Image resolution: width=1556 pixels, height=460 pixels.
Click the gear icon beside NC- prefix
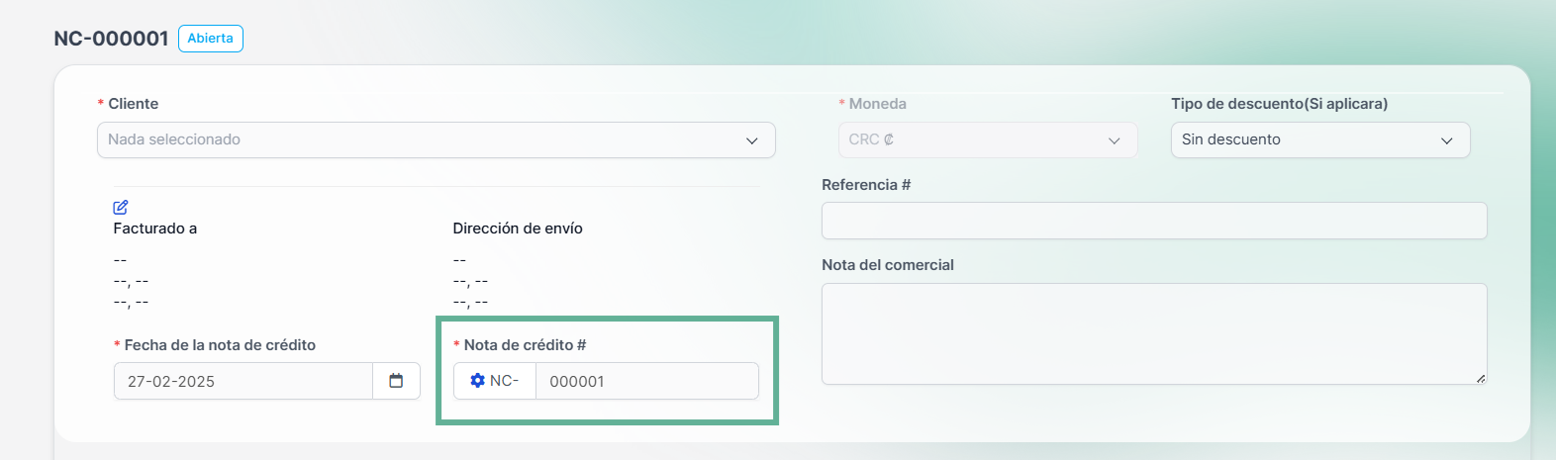point(478,381)
